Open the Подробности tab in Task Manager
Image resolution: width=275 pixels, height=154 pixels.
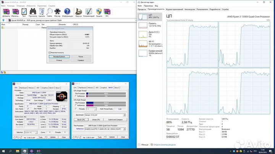(215, 10)
